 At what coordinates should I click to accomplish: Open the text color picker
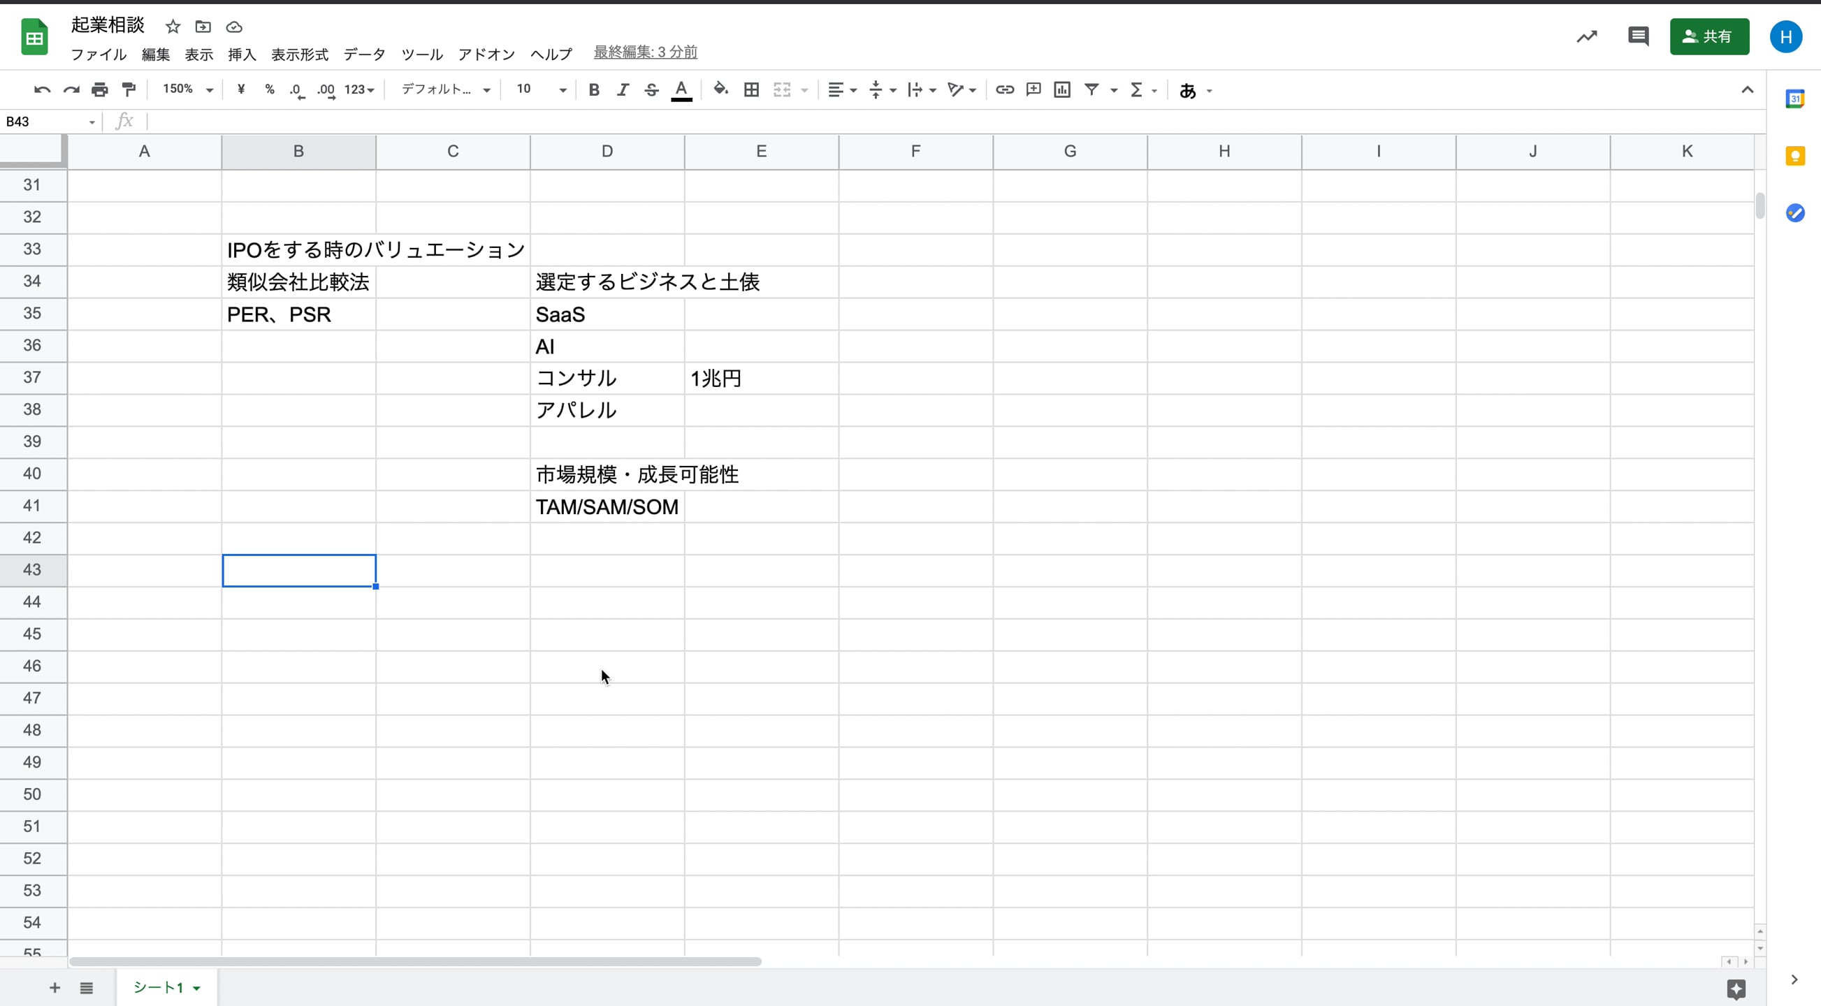[x=681, y=90]
